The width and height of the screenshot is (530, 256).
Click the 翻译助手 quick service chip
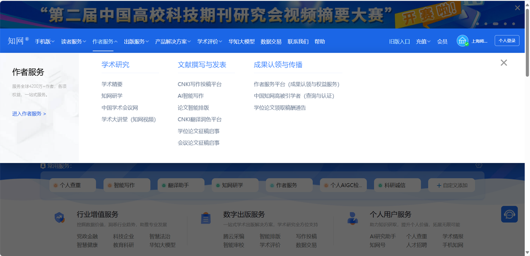(181, 185)
